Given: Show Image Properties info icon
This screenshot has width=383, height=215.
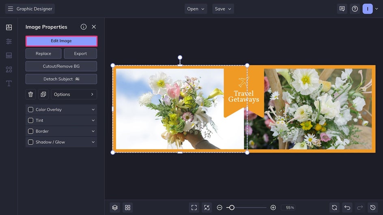Looking at the screenshot, I should [x=84, y=27].
